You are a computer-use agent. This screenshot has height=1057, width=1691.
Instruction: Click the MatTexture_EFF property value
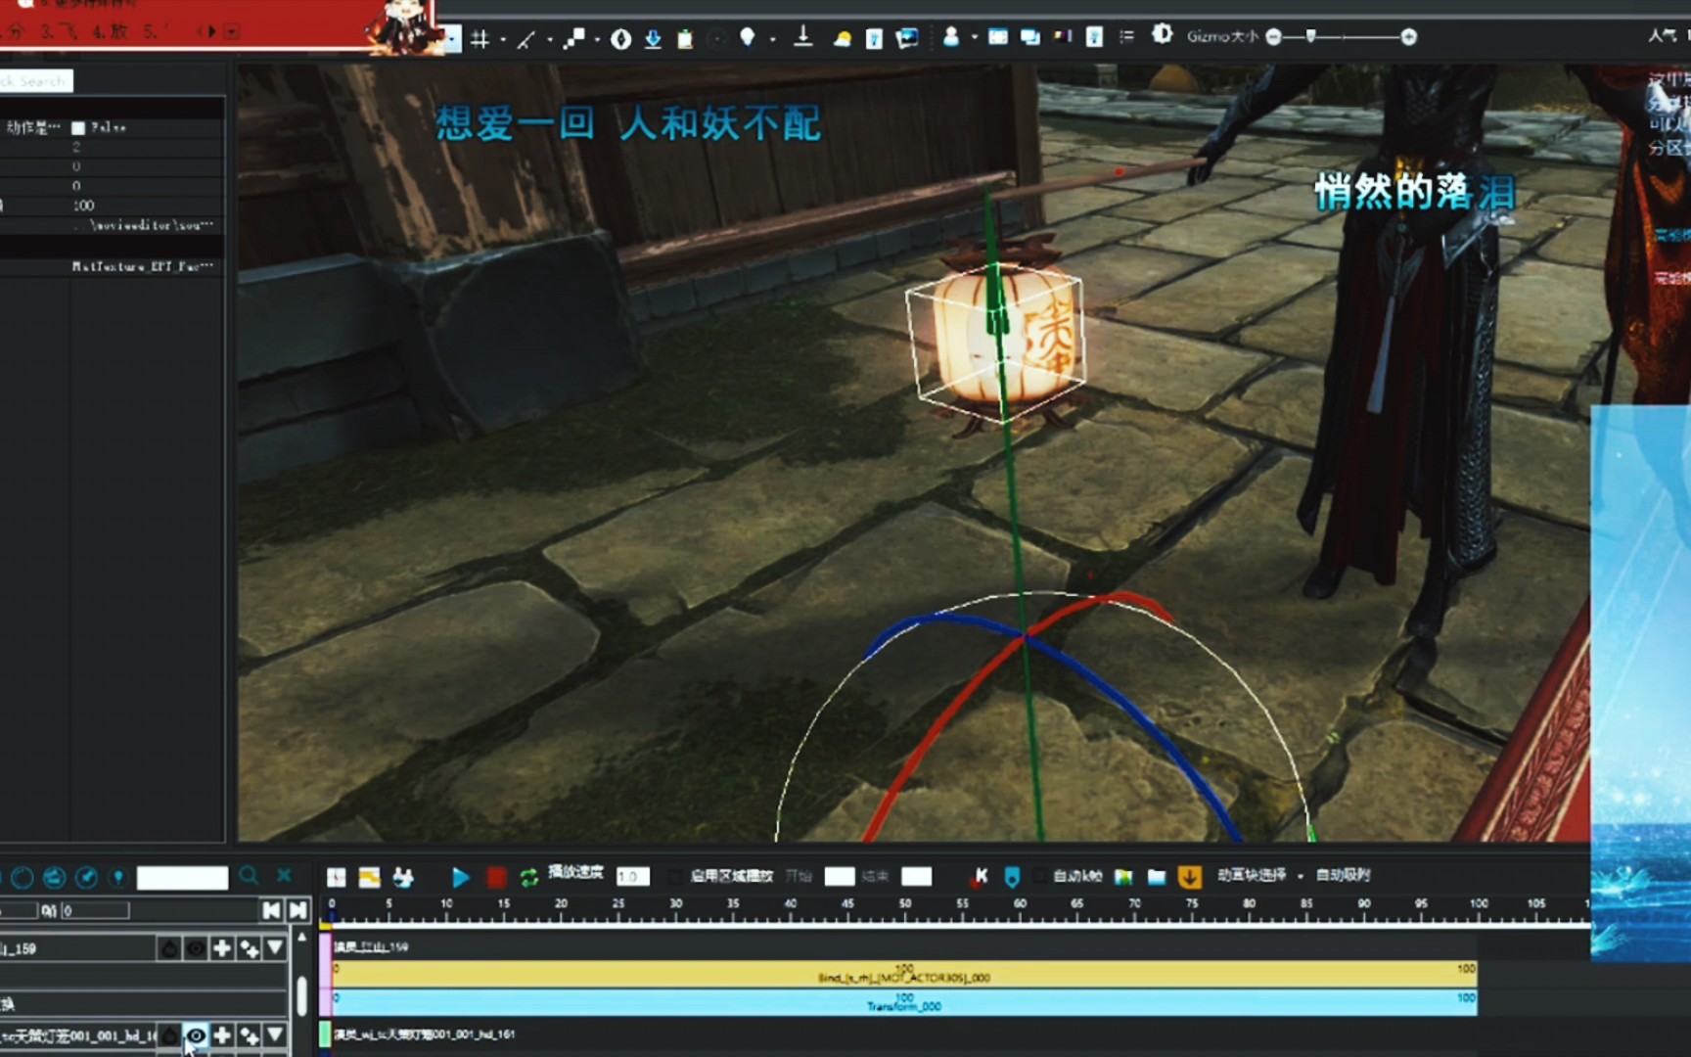(x=143, y=266)
